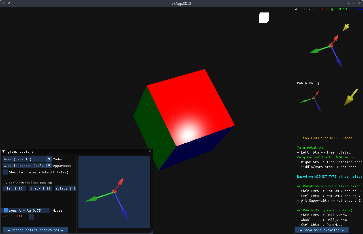The height and width of the screenshot is (234, 363).
Task: Click the white cube light indicator
Action: pos(264,18)
